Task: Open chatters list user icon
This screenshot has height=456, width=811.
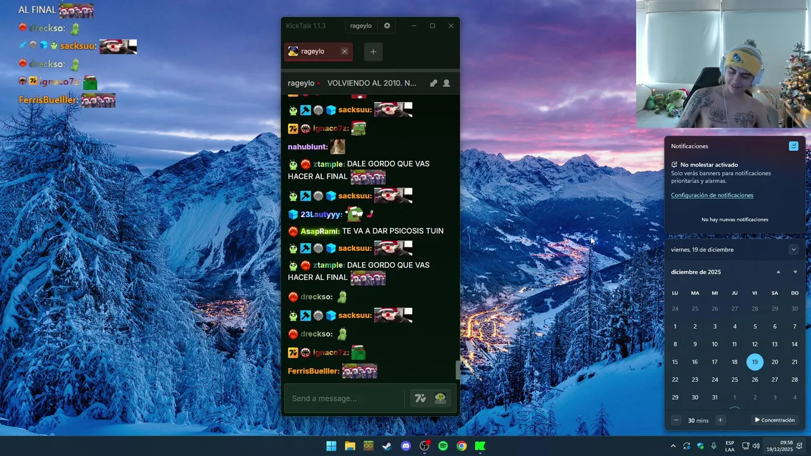Action: click(x=447, y=83)
